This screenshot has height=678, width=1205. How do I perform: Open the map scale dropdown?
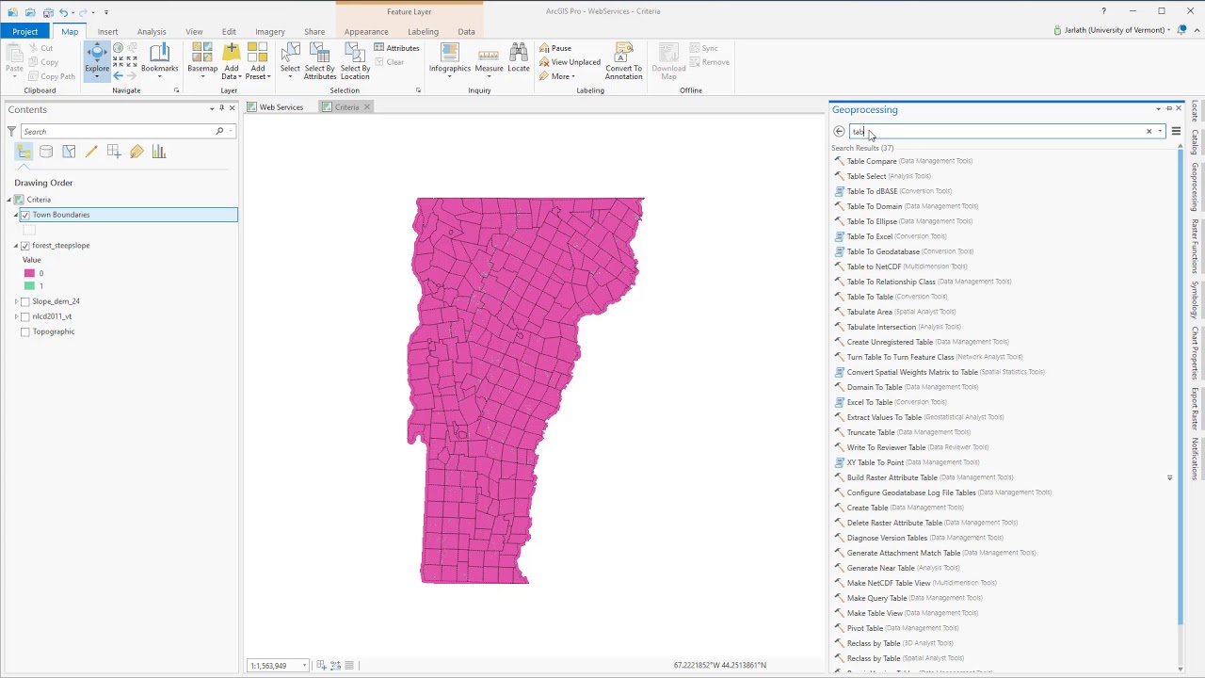click(304, 666)
